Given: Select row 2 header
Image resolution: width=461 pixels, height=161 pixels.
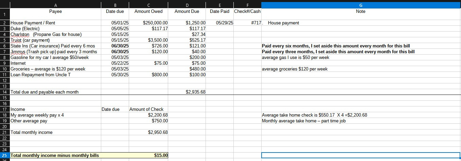Looking at the screenshot, I should point(5,23).
